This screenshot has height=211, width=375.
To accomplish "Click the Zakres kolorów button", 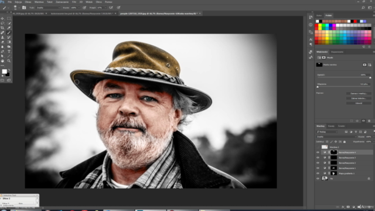I will [x=359, y=98].
